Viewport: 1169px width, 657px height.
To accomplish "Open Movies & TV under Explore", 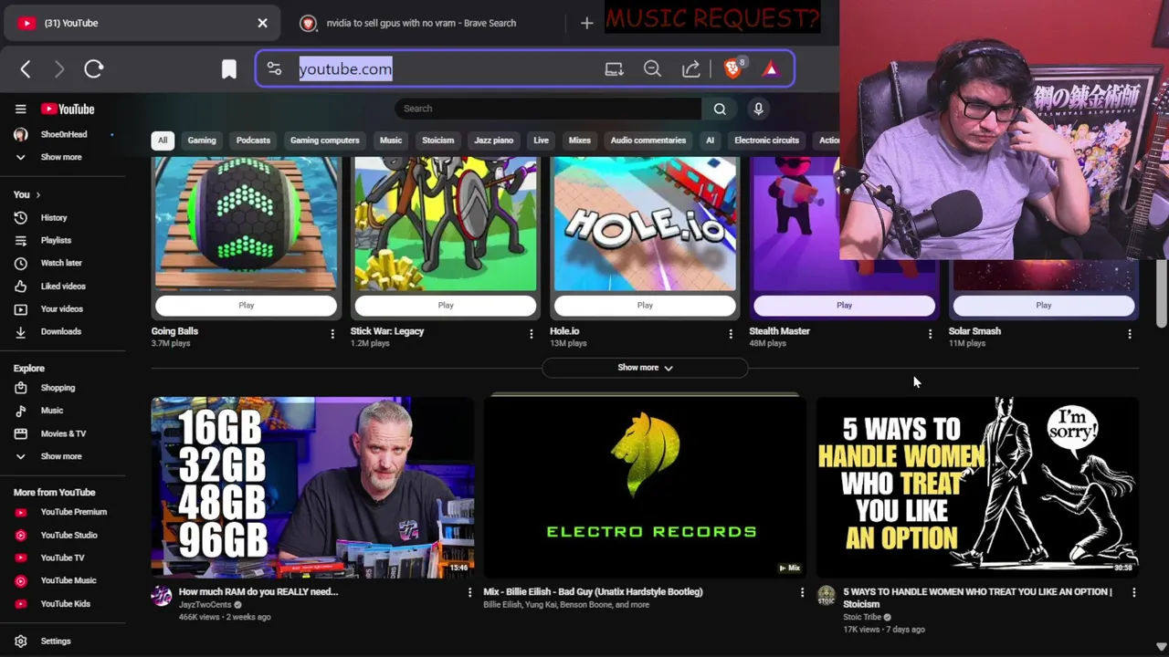I will (62, 433).
